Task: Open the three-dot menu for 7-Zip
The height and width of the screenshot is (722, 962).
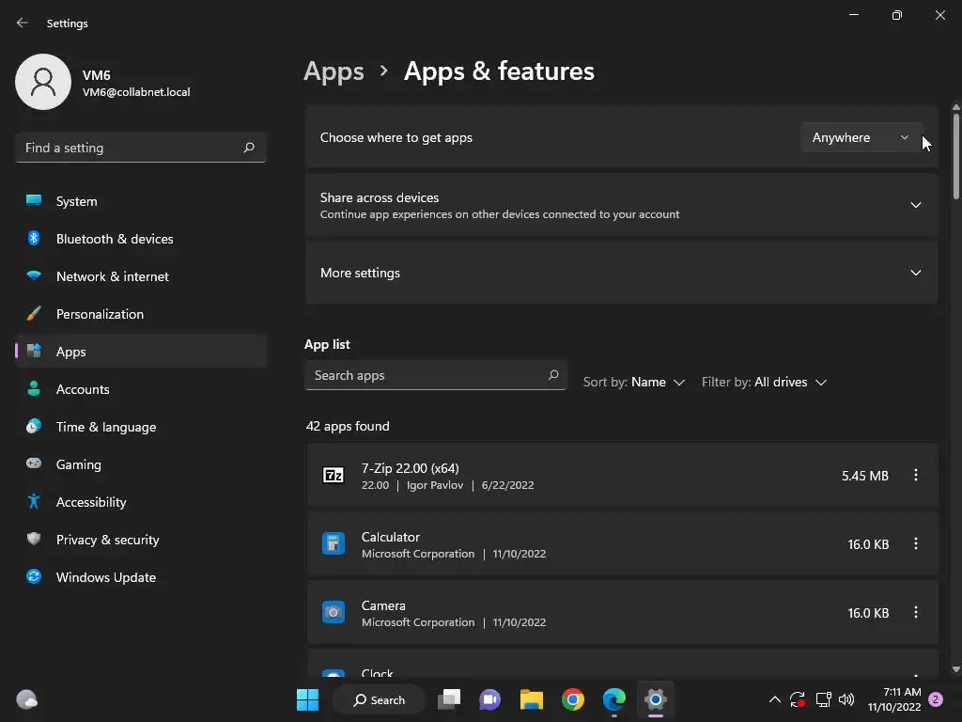Action: 915,475
